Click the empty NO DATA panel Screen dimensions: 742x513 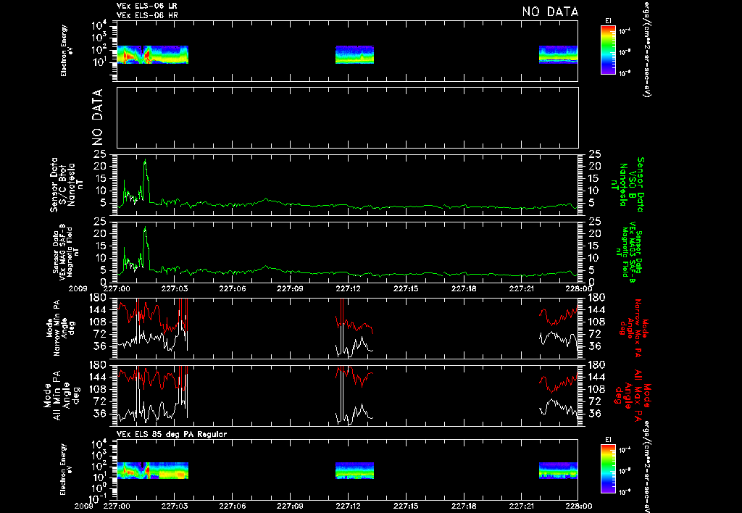[x=347, y=117]
